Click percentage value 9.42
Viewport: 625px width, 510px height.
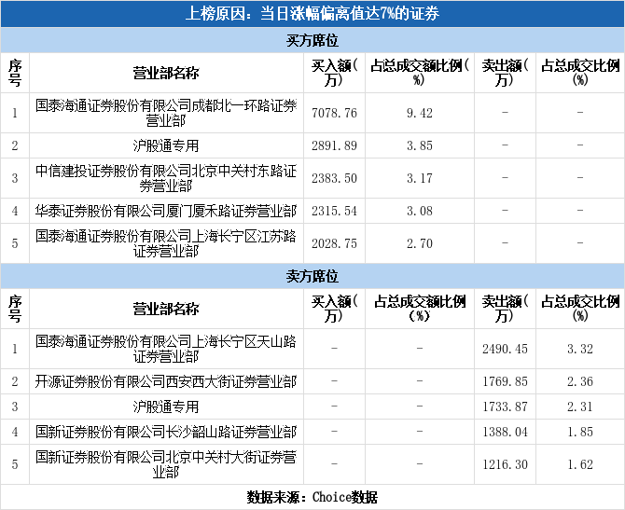point(420,113)
